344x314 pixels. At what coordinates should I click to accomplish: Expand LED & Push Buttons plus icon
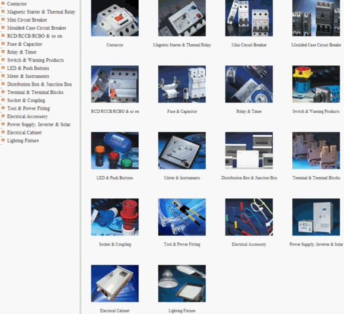[x=3, y=68]
